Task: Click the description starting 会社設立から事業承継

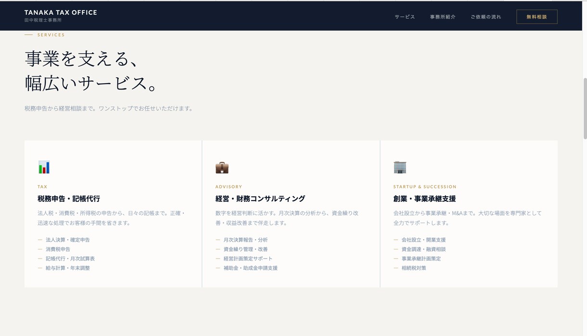Action: pyautogui.click(x=468, y=218)
